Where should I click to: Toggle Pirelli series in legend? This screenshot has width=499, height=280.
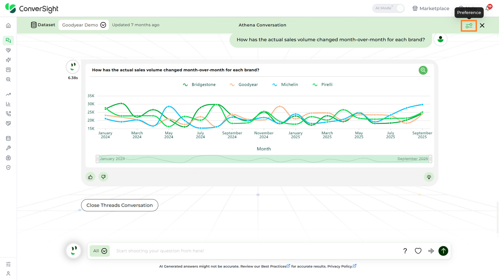point(323,85)
